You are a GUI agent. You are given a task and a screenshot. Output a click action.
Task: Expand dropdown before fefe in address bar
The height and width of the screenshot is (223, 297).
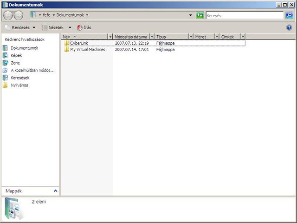(x=40, y=15)
